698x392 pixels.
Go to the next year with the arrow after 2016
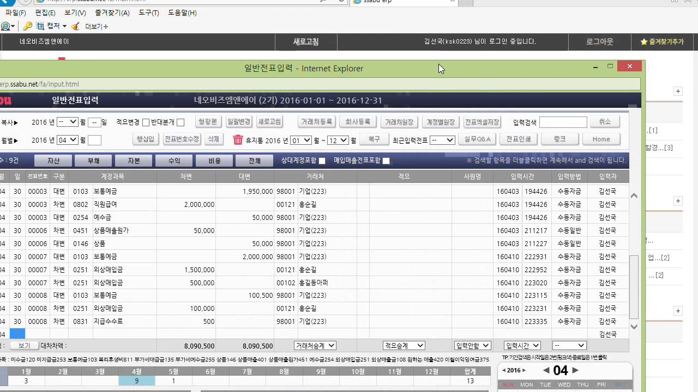(x=524, y=370)
